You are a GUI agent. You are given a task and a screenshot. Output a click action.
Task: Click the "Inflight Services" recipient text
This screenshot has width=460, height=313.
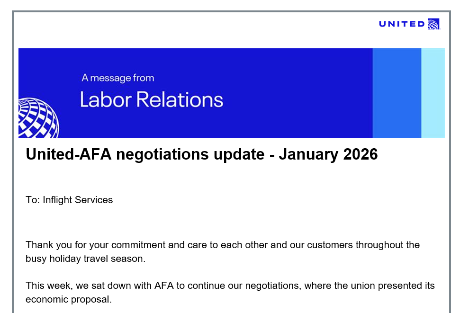78,200
